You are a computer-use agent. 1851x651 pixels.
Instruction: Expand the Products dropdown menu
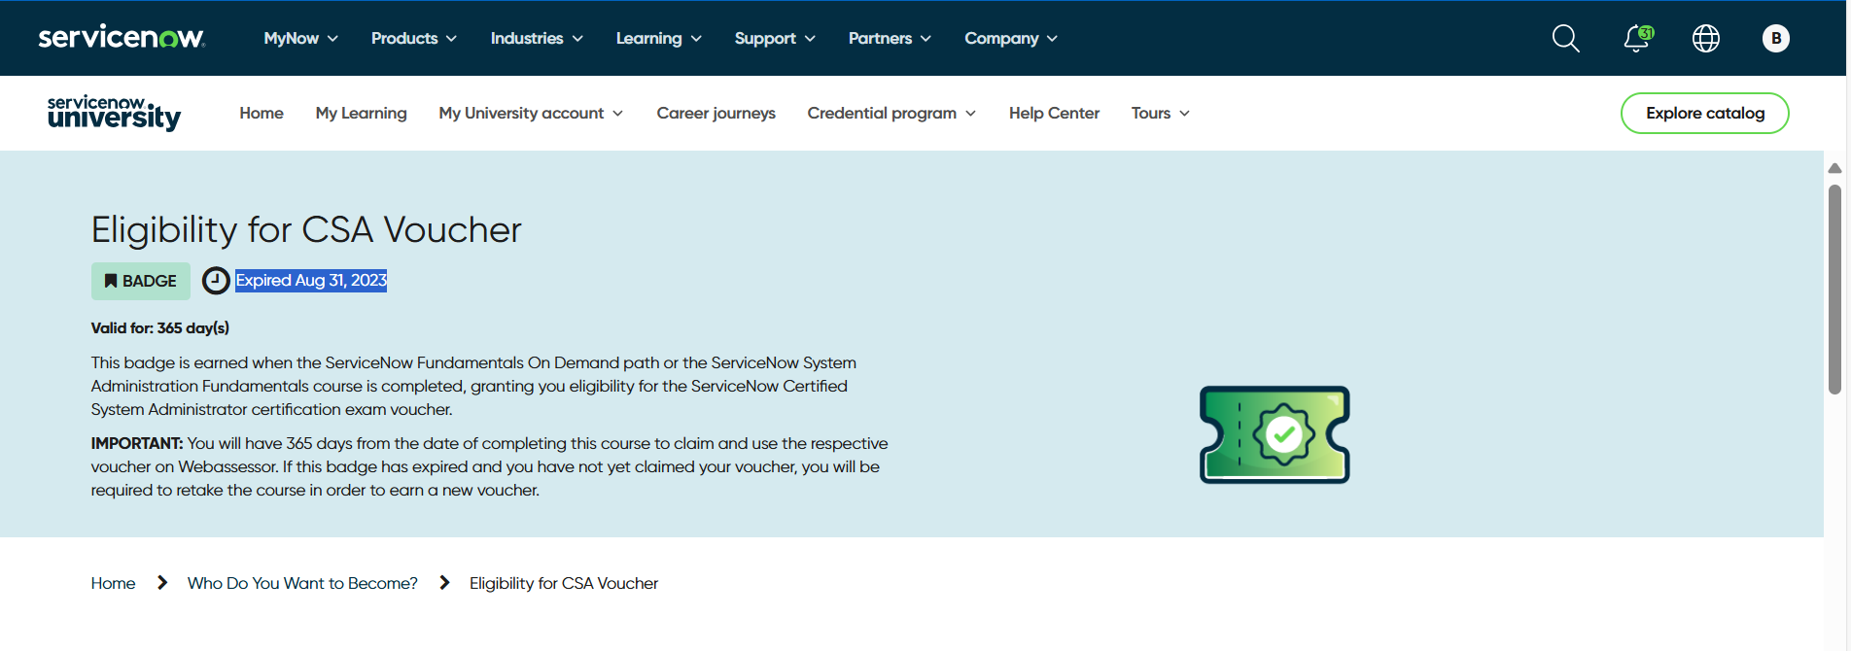pos(414,38)
